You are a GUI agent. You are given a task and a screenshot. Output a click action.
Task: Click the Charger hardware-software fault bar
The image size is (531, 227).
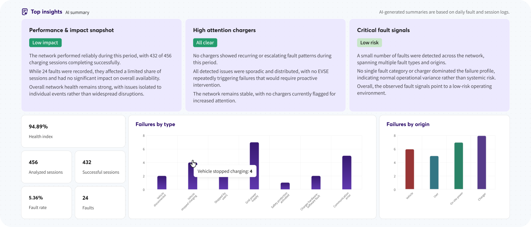click(316, 183)
